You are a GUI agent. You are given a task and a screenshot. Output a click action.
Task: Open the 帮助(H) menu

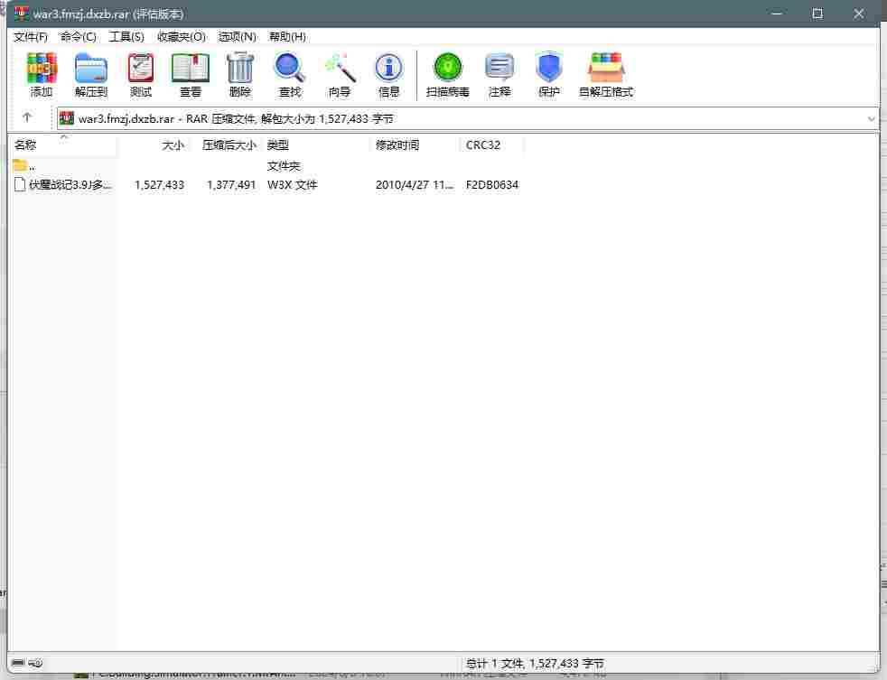[287, 37]
